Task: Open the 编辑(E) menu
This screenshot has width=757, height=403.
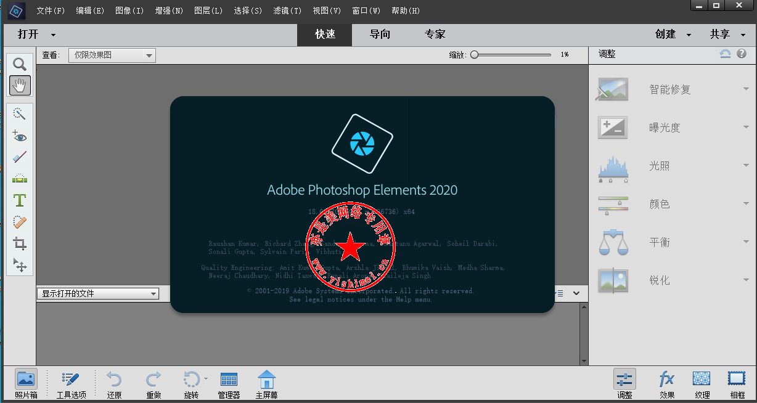Action: 90,11
